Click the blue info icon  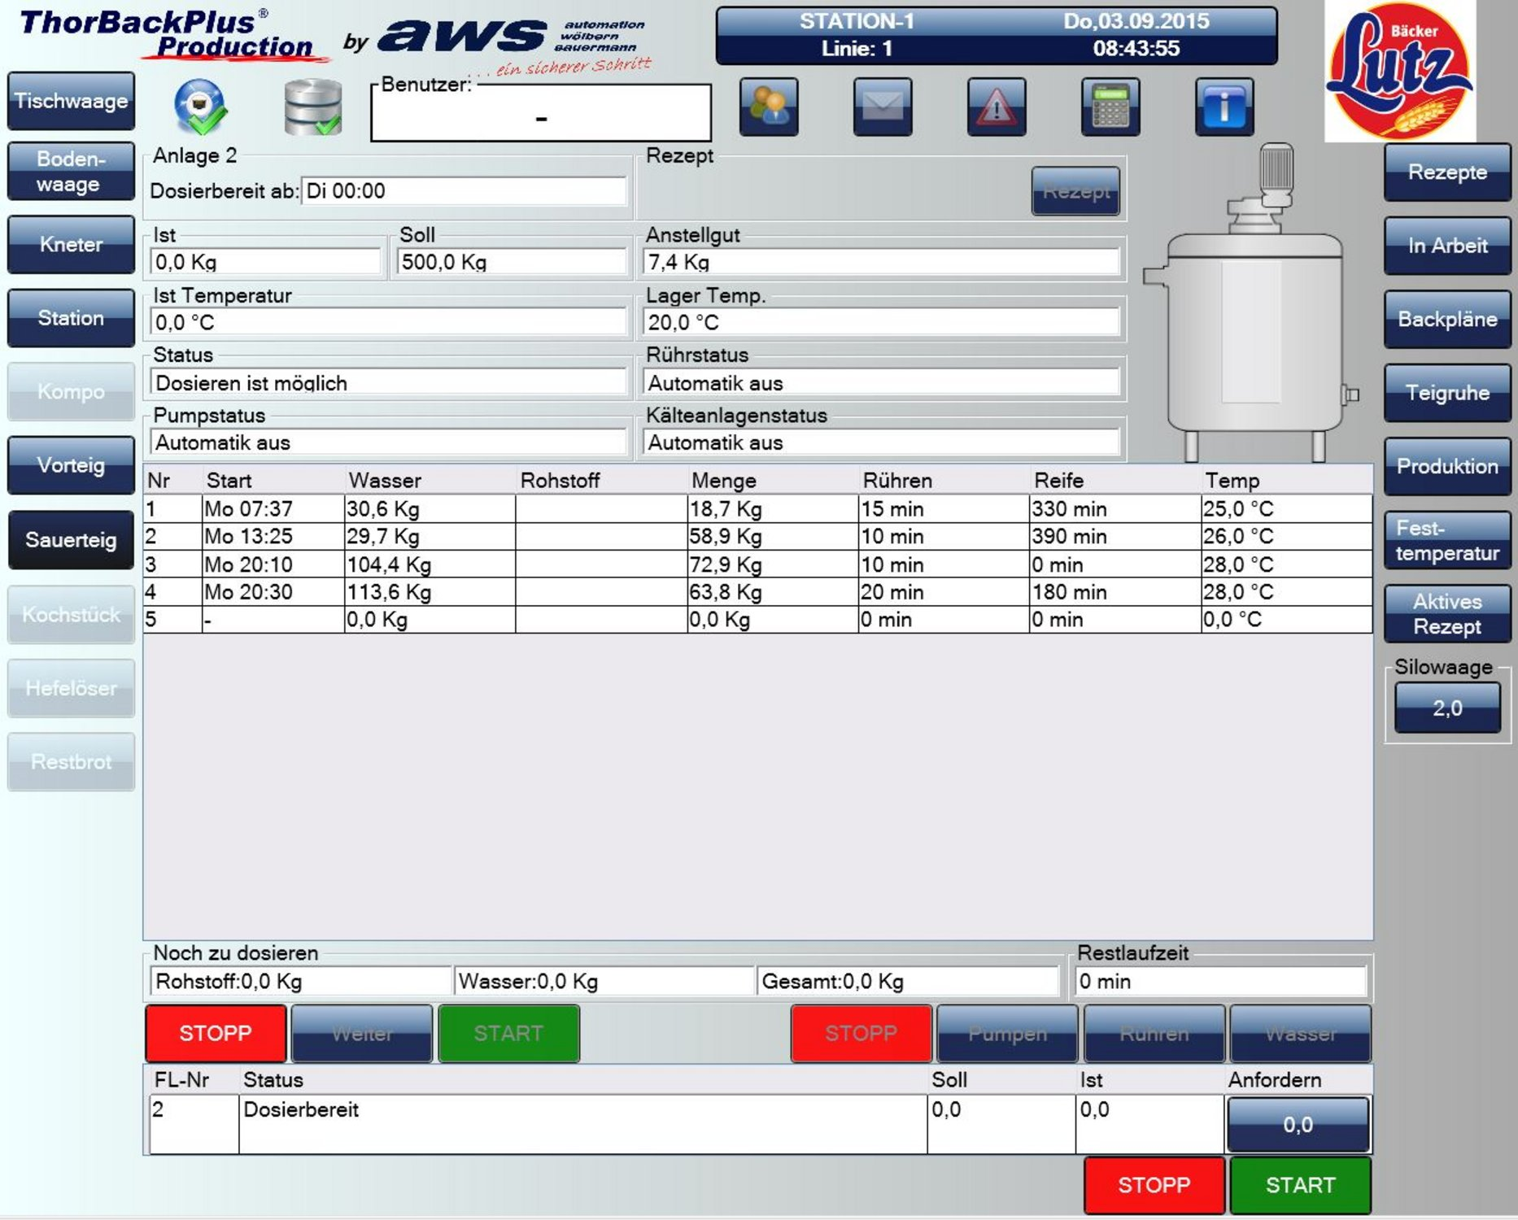click(1224, 107)
